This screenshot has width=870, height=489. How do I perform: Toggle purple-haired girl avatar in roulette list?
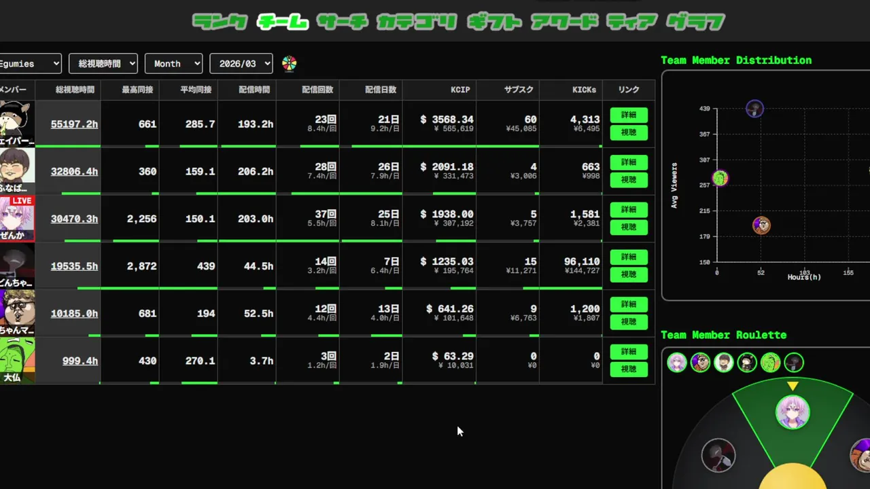[x=677, y=363]
